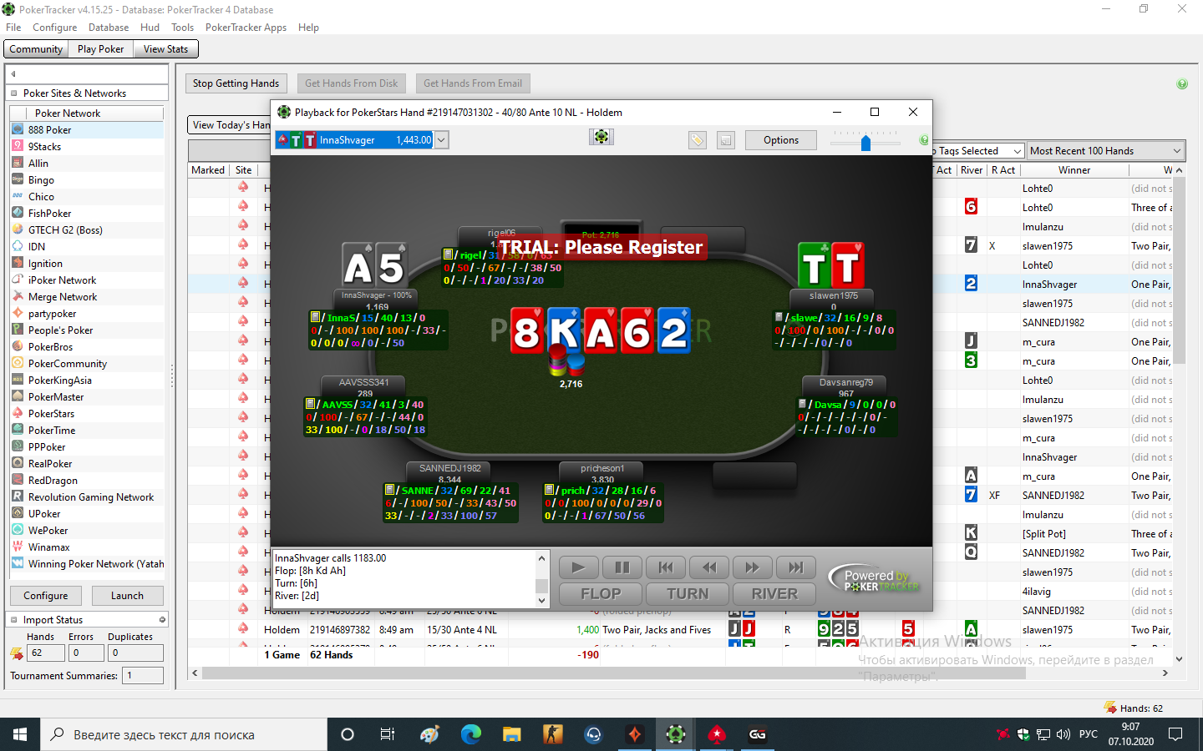
Task: Collapse the left sidebar arrow
Action: pos(13,73)
